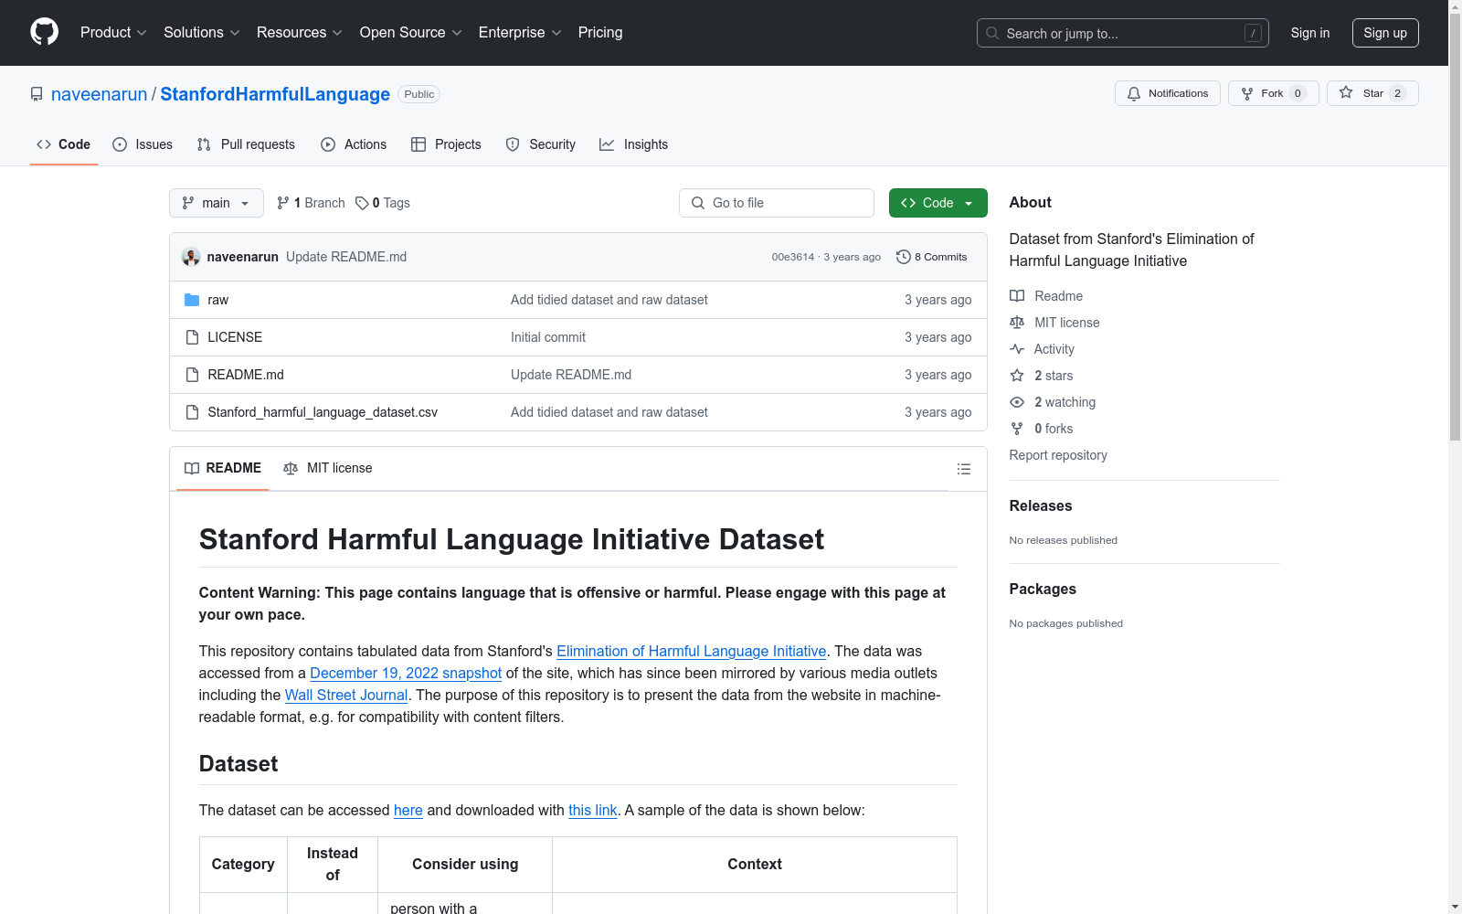The width and height of the screenshot is (1462, 914).
Task: View the 0 forks list
Action: (x=1042, y=429)
